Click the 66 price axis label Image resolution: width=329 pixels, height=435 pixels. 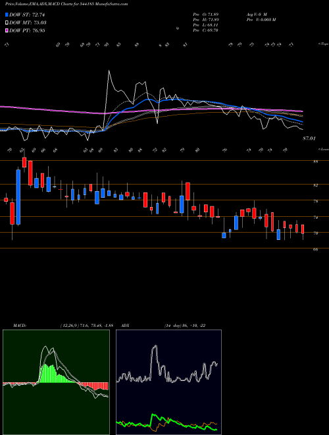[x=315, y=249]
